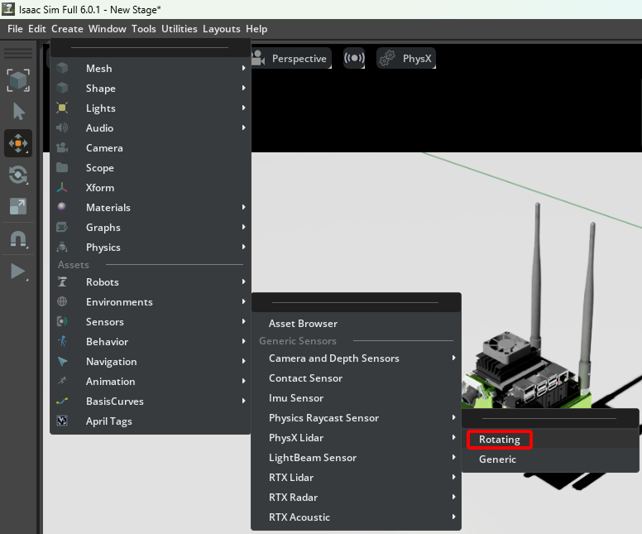Click the Audio speaker icon

point(62,127)
